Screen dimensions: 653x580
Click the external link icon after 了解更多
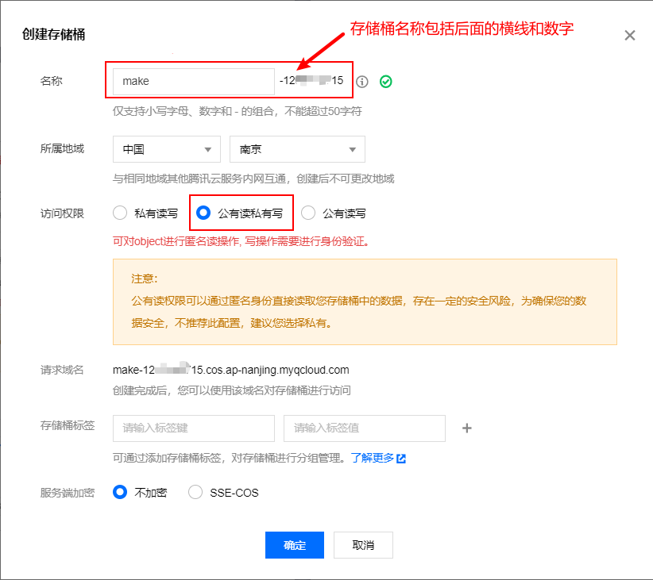point(401,458)
